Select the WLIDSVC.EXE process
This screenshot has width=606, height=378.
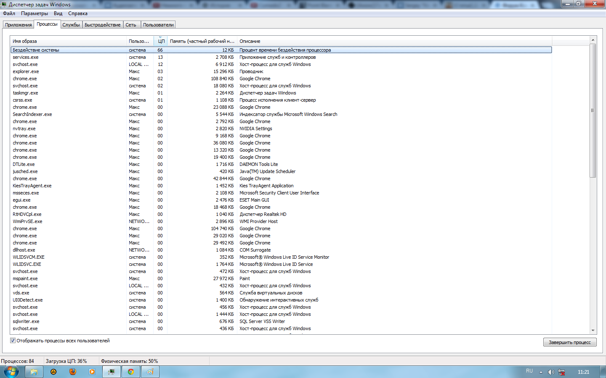(281, 264)
